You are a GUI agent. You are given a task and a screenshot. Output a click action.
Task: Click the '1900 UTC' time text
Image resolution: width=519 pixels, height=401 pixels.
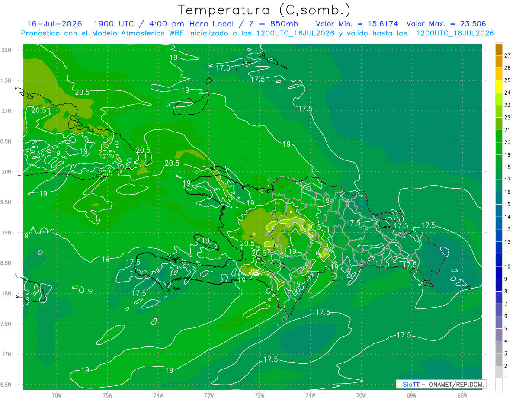(113, 24)
